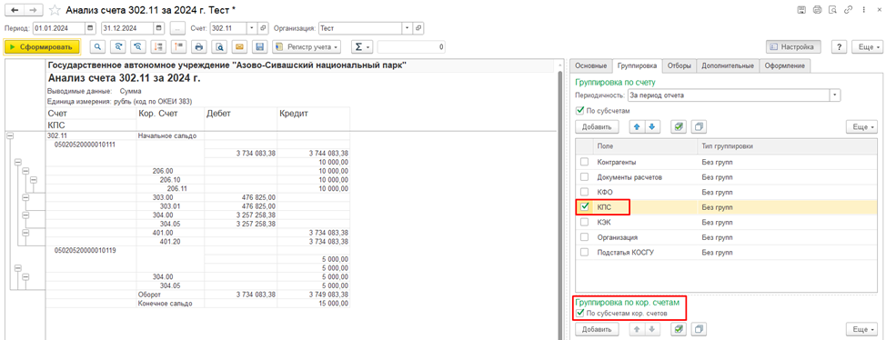This screenshot has height=340, width=886.
Task: Add report to favorites with the star
Action: tap(54, 10)
